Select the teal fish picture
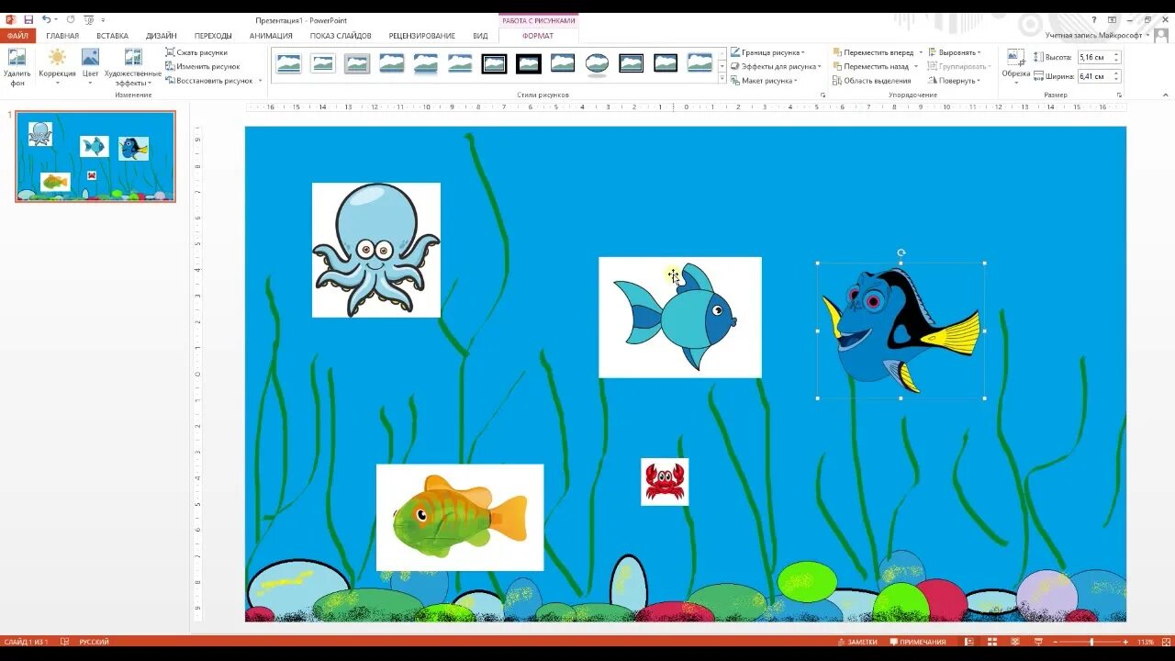 (x=680, y=318)
